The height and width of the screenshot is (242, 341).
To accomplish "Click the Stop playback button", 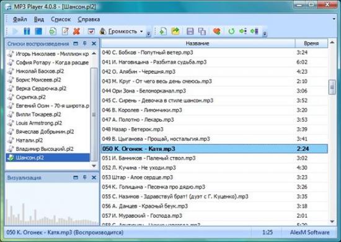I will click(x=38, y=32).
